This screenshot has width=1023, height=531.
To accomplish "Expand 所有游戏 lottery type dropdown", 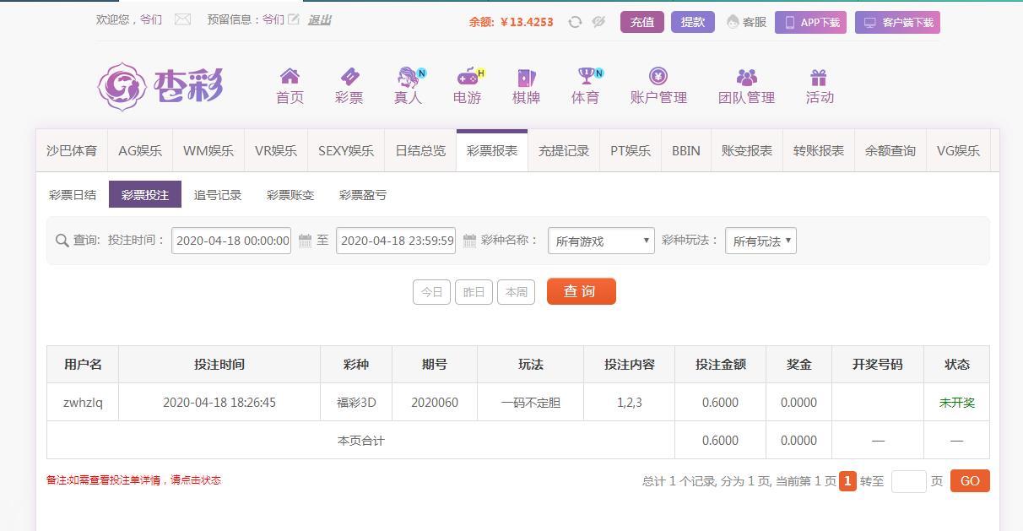I will (601, 241).
